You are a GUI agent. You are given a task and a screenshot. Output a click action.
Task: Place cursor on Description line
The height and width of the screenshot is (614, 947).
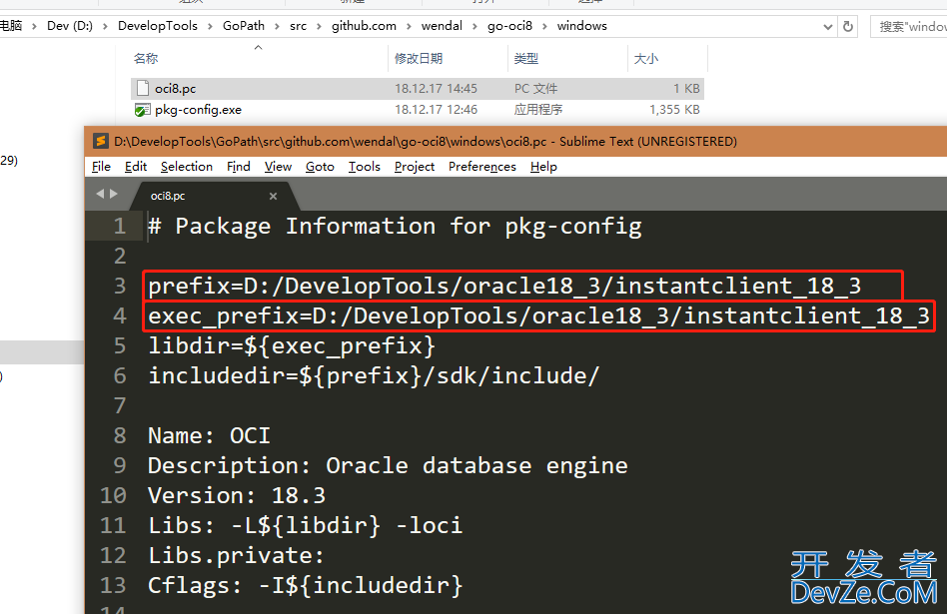click(388, 465)
